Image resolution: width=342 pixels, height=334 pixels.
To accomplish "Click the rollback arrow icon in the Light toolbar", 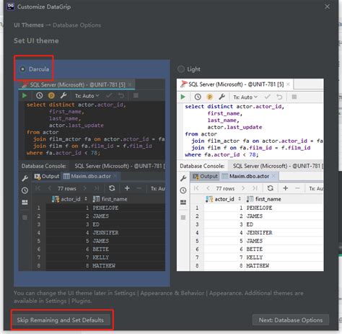I will click(x=279, y=97).
